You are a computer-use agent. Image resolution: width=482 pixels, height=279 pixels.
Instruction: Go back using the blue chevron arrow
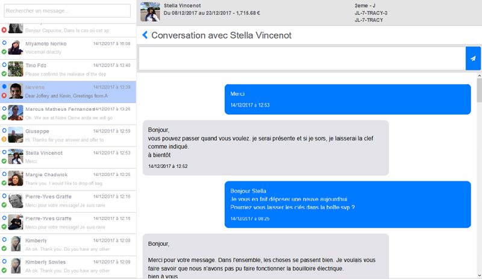[145, 36]
